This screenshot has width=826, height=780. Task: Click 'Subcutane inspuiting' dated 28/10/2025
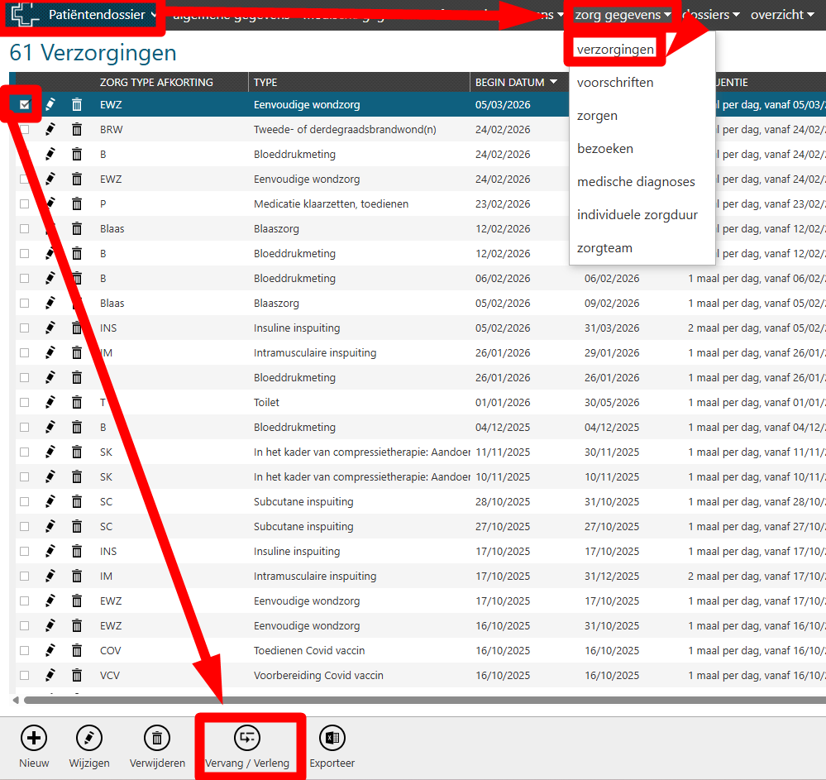pyautogui.click(x=303, y=501)
